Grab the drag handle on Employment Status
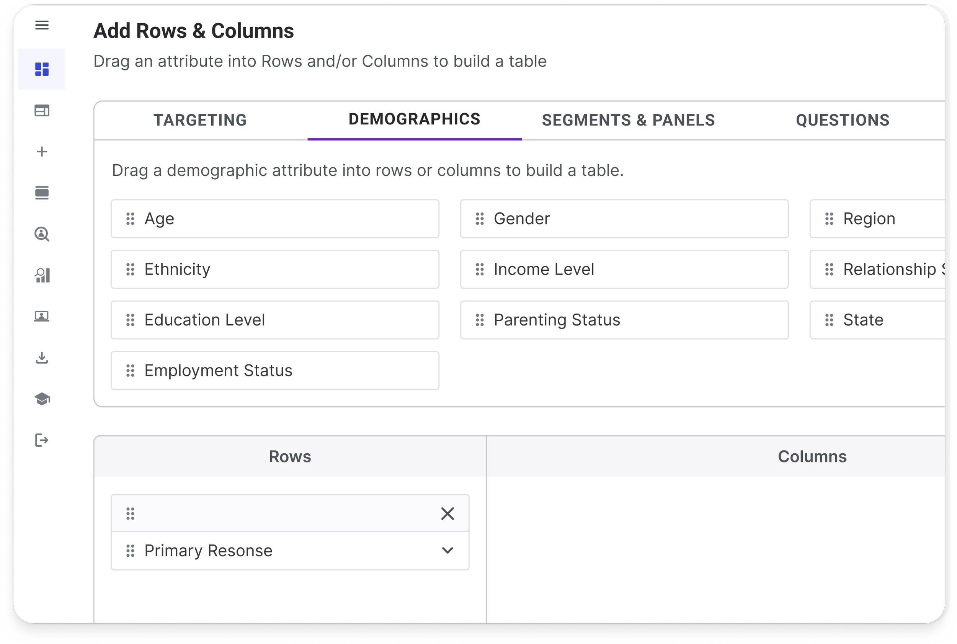This screenshot has width=957, height=644. (x=130, y=371)
